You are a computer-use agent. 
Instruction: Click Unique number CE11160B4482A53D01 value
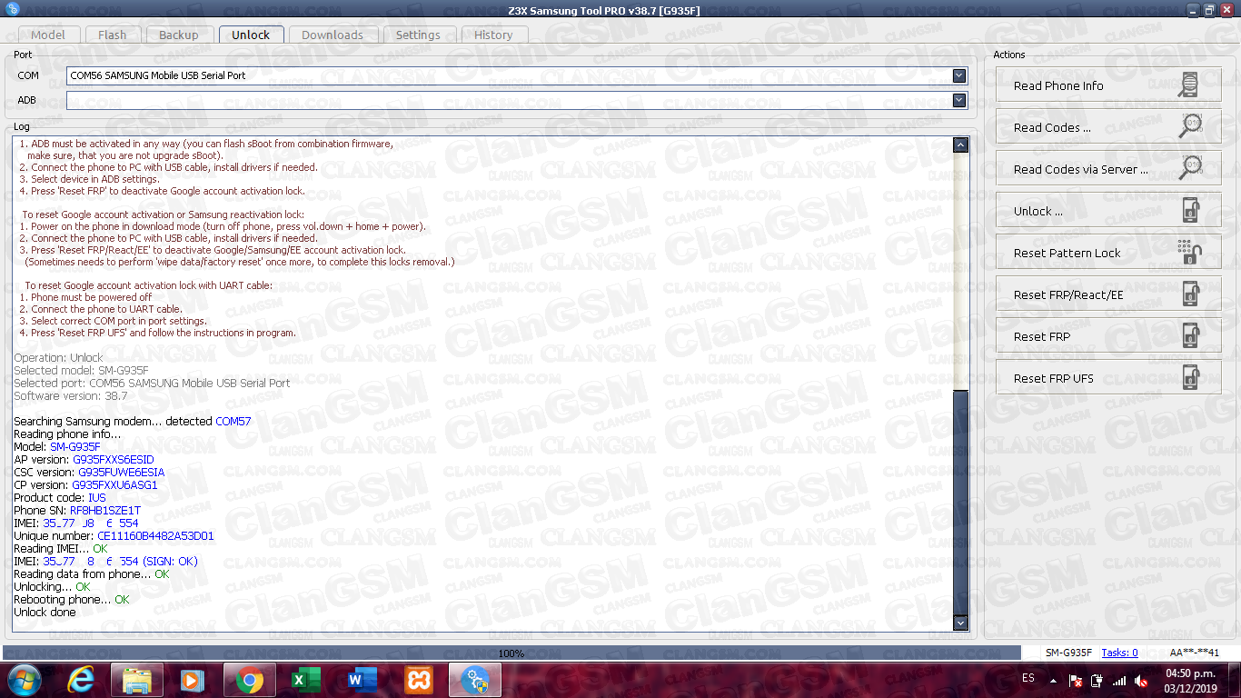[155, 536]
